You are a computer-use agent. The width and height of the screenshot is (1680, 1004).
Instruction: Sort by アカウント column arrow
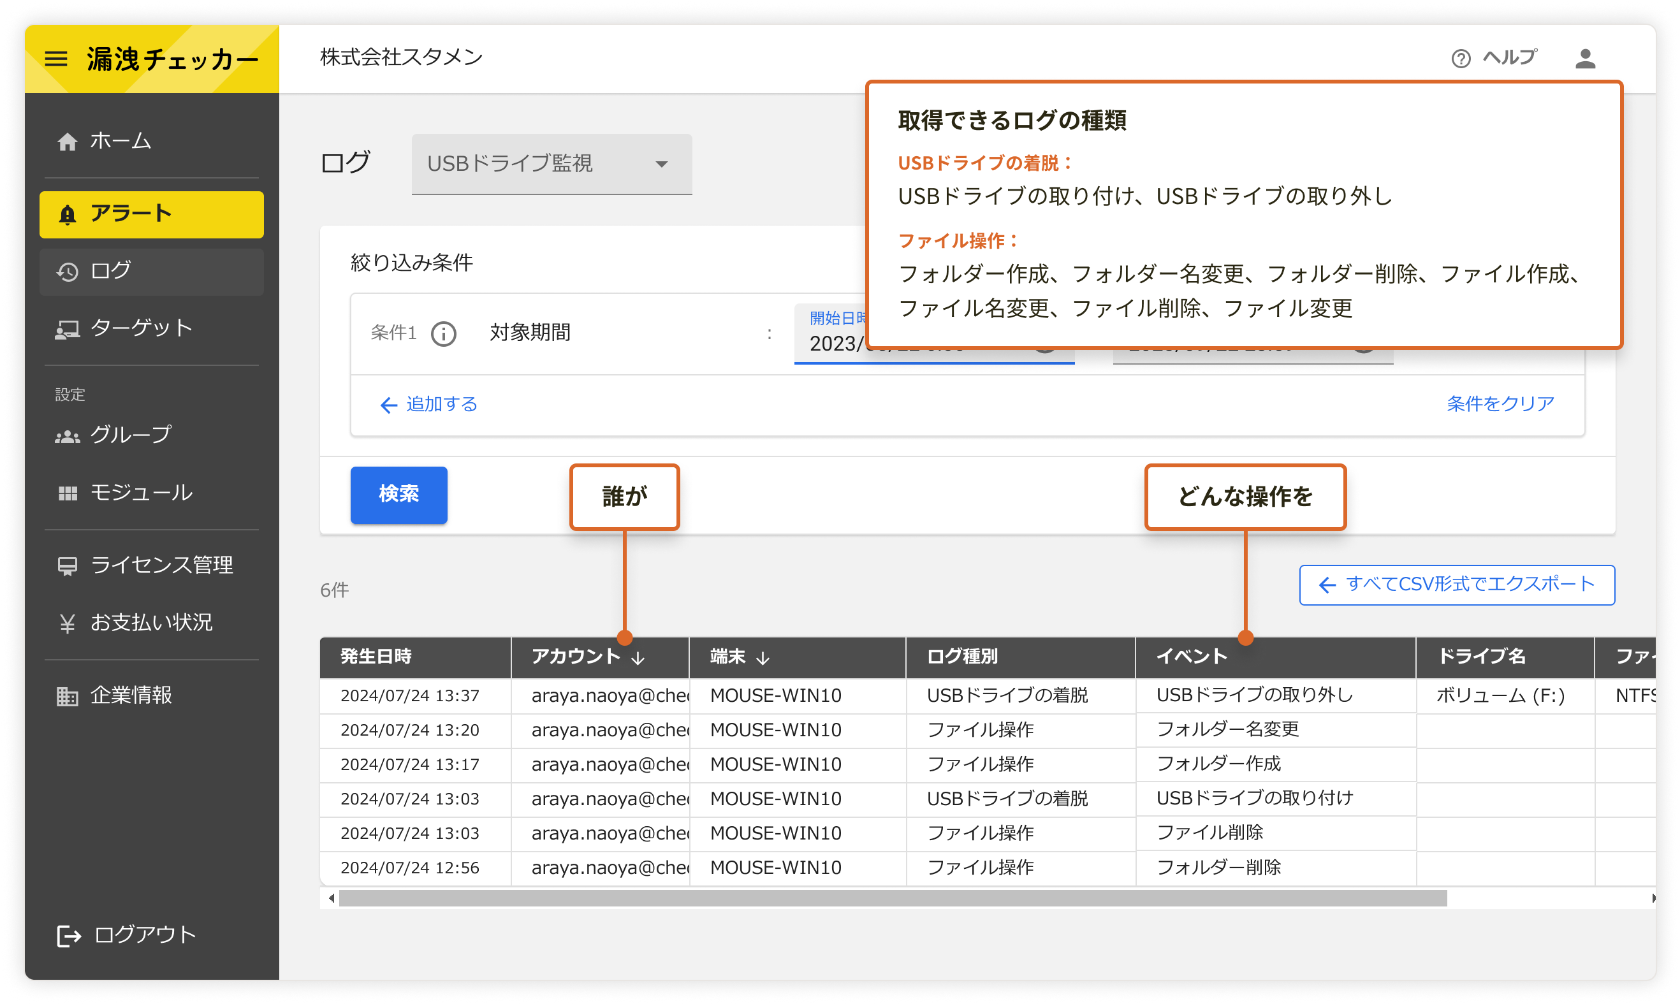click(x=638, y=658)
